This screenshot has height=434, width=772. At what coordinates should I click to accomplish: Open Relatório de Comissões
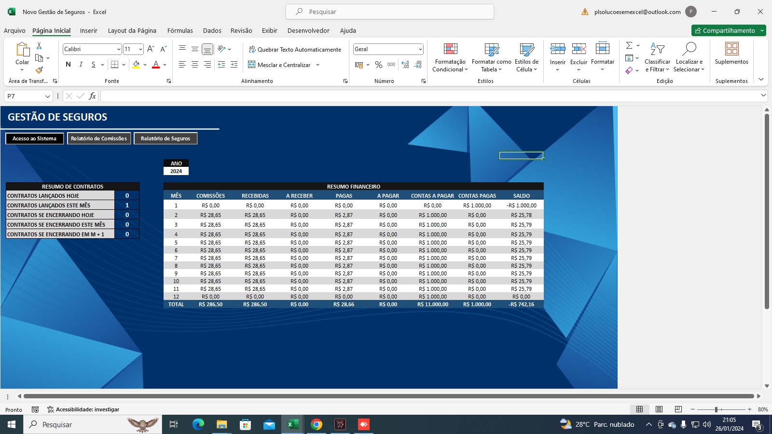coord(99,138)
